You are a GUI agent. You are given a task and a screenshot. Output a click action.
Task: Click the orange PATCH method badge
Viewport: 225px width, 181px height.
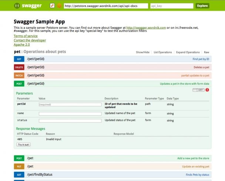tap(19, 75)
